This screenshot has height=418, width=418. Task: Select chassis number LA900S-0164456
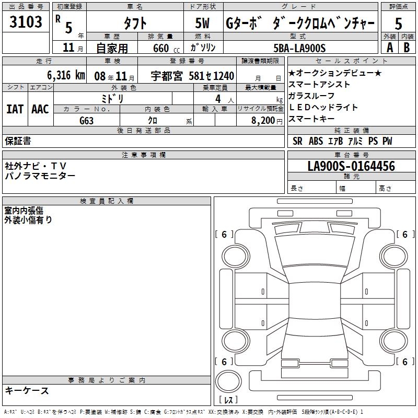point(351,166)
